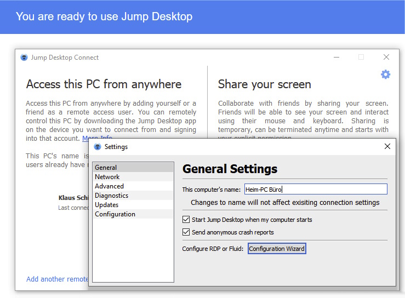Click the 'Configure RDP or Fluid:' label
Viewport: 405px width, 298px height.
click(x=213, y=249)
